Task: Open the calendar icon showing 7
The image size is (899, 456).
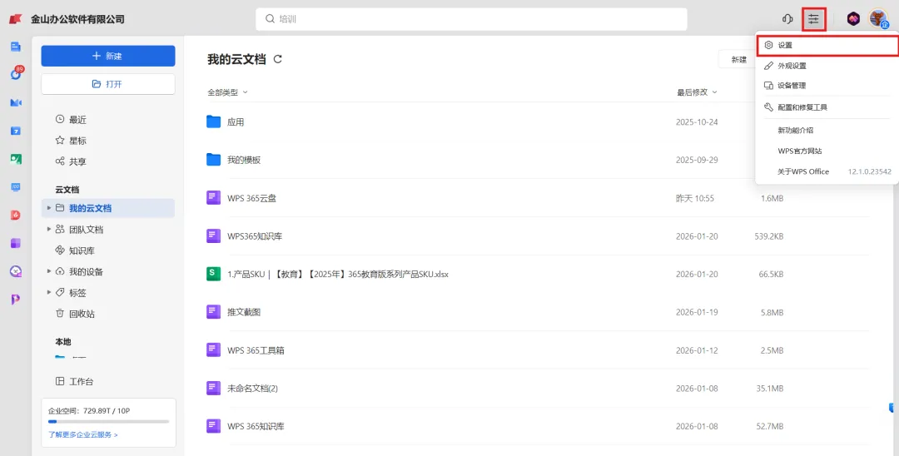Action: point(16,131)
